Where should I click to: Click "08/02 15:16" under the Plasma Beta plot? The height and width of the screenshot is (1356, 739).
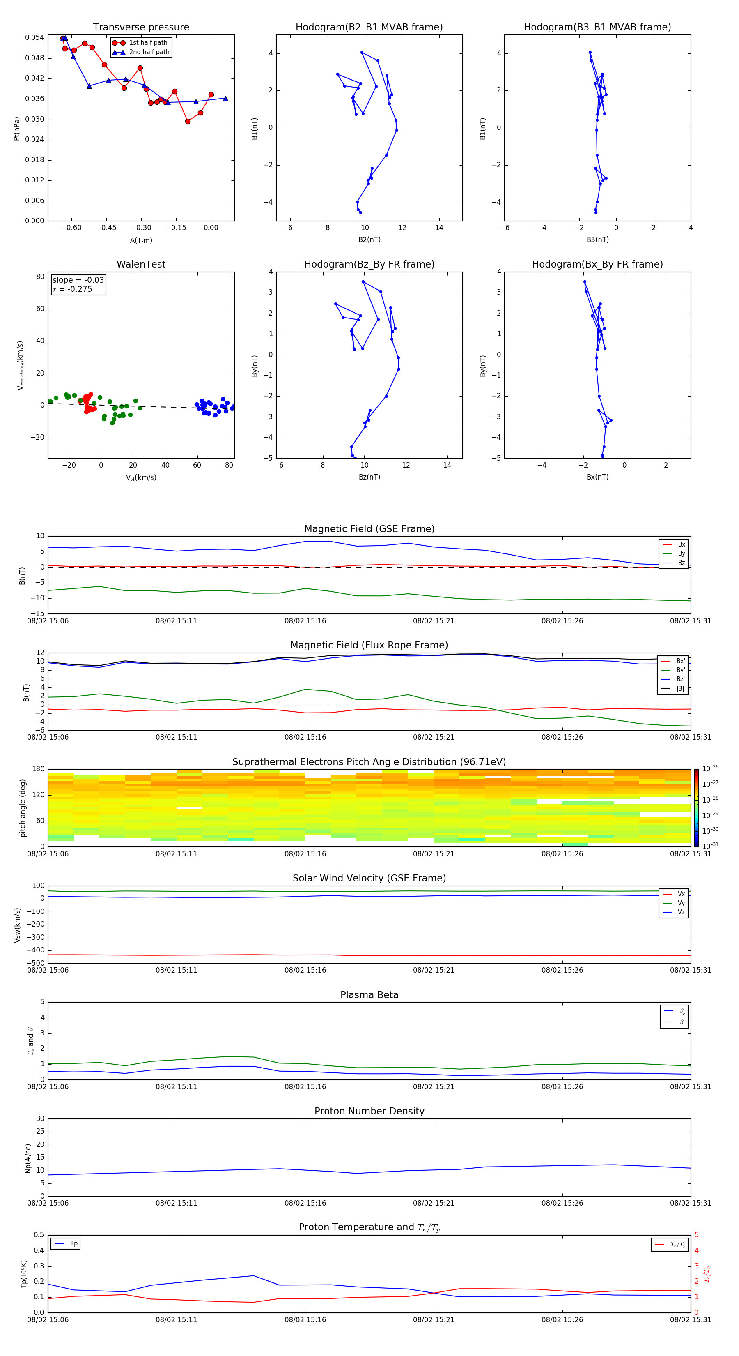[x=305, y=1086]
